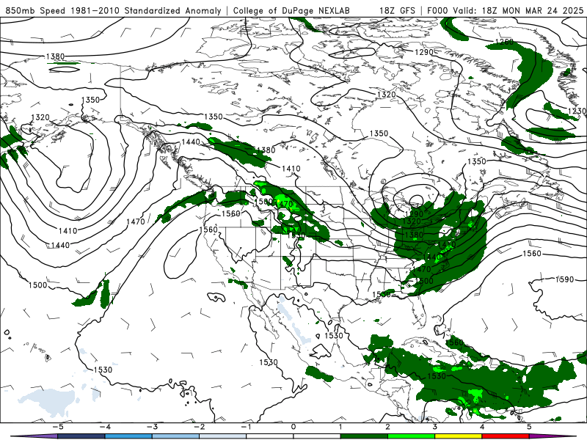Click the '18Z GFS' model run label

(397, 11)
